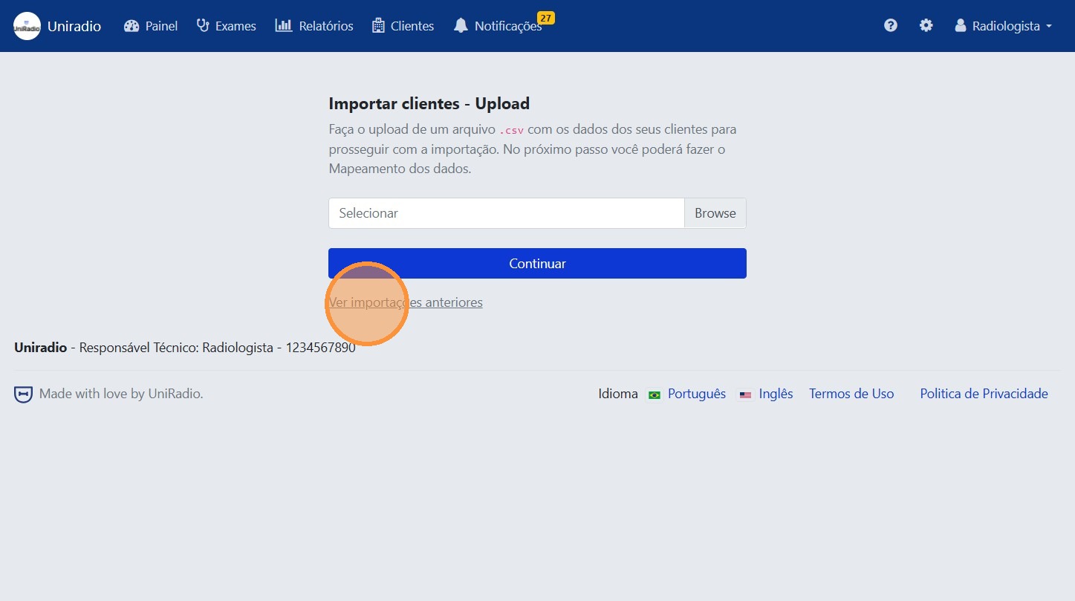Open the Clientes building icon
This screenshot has width=1075, height=601.
point(379,25)
